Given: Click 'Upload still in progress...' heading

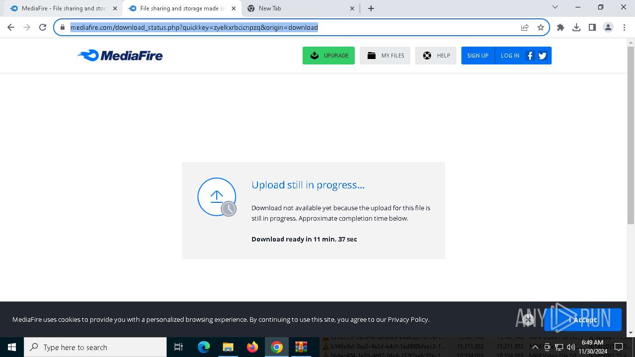Looking at the screenshot, I should (x=308, y=185).
